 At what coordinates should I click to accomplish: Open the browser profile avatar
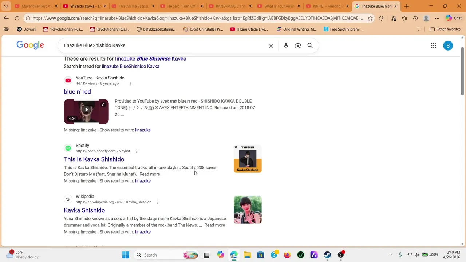[426, 18]
